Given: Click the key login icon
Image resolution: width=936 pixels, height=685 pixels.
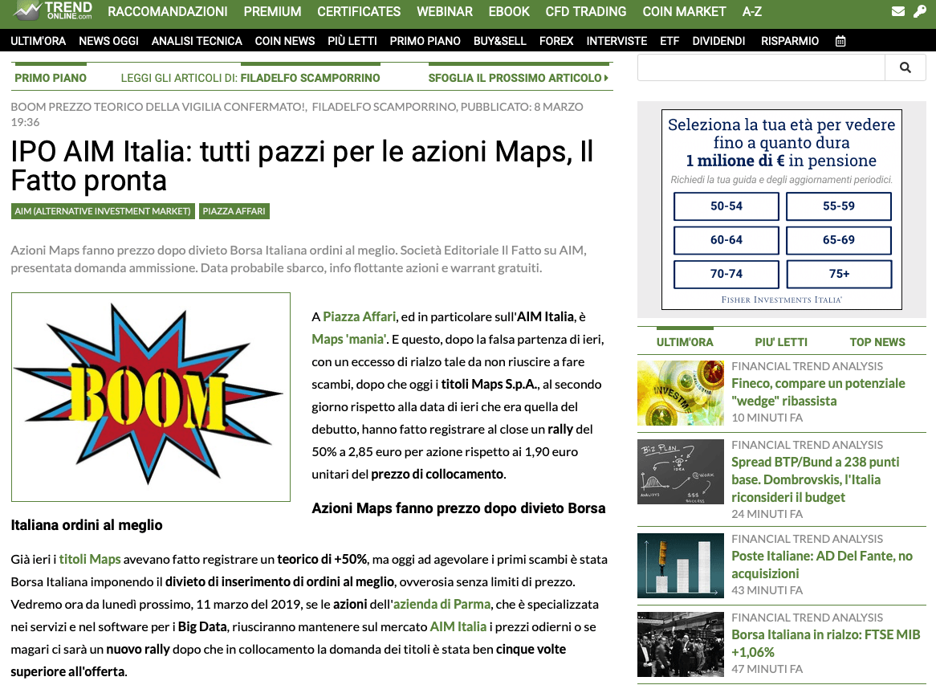Looking at the screenshot, I should [920, 11].
